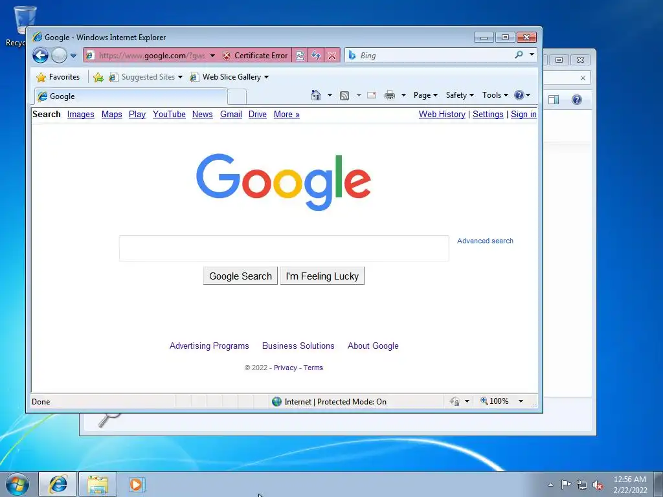Click the Bing search magnifier icon
The image size is (663, 497).
tap(519, 55)
